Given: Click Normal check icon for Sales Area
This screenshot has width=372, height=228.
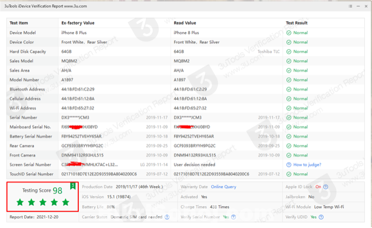Looking at the screenshot, I should pyautogui.click(x=289, y=71).
